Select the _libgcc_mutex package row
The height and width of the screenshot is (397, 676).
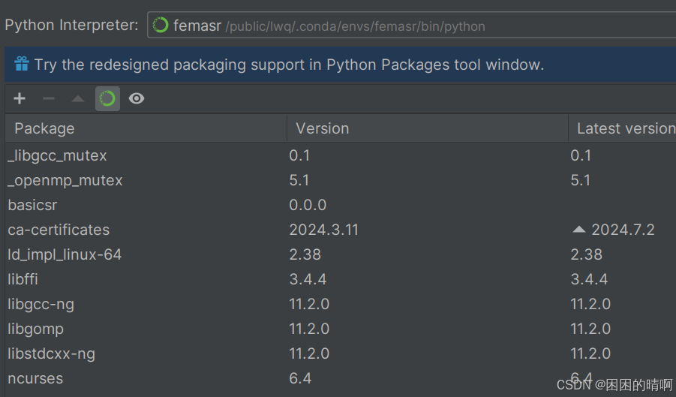point(57,155)
